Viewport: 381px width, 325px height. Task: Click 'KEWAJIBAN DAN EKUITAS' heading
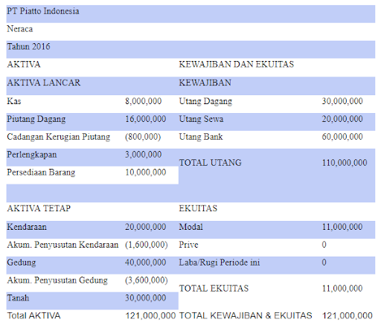coord(237,65)
